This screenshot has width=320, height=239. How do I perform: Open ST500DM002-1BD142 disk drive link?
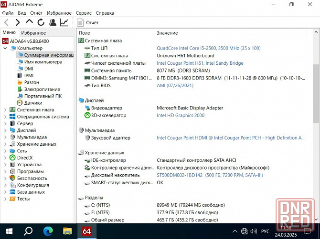[x=210, y=175]
